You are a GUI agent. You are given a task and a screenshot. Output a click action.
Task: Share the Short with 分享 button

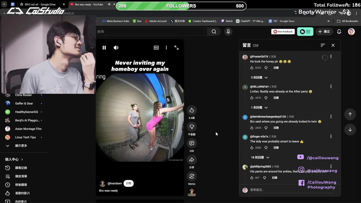tap(192, 160)
